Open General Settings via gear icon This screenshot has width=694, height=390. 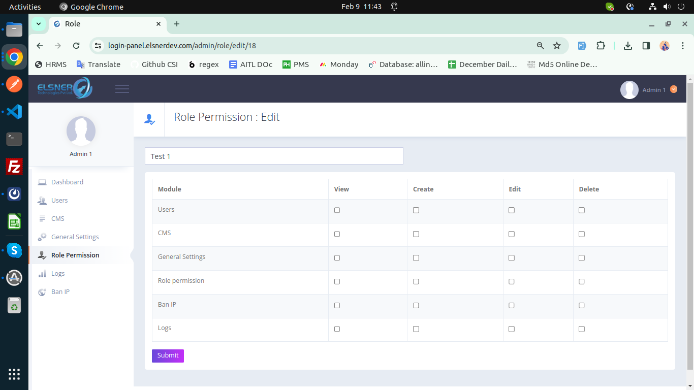pyautogui.click(x=42, y=237)
